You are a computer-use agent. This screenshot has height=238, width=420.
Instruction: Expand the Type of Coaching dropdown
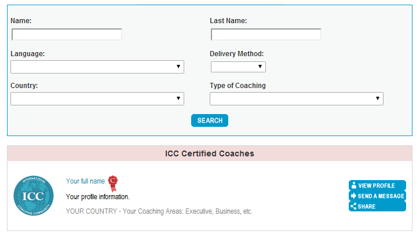(297, 99)
